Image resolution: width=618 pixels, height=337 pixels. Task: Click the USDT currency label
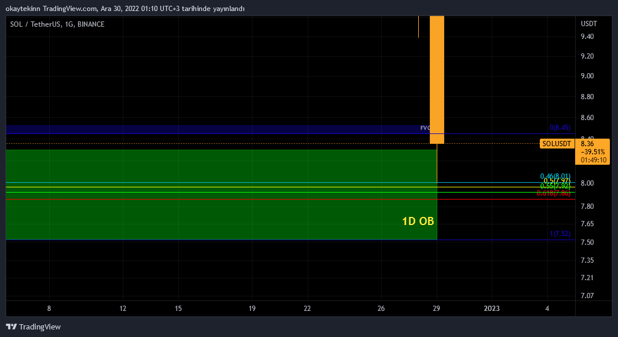(589, 24)
